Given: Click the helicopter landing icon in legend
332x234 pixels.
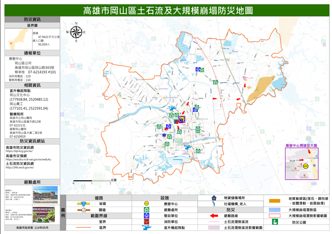Looking at the screenshot, I should click(x=146, y=228).
